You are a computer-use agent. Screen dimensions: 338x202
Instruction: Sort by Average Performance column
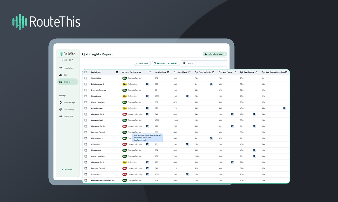click(149, 72)
